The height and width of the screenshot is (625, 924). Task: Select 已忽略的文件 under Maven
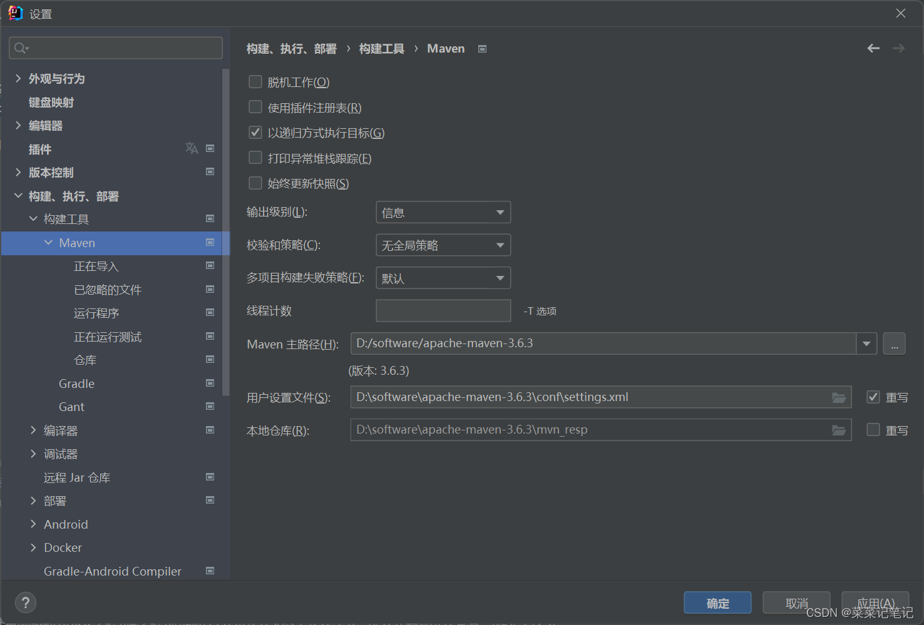click(108, 290)
